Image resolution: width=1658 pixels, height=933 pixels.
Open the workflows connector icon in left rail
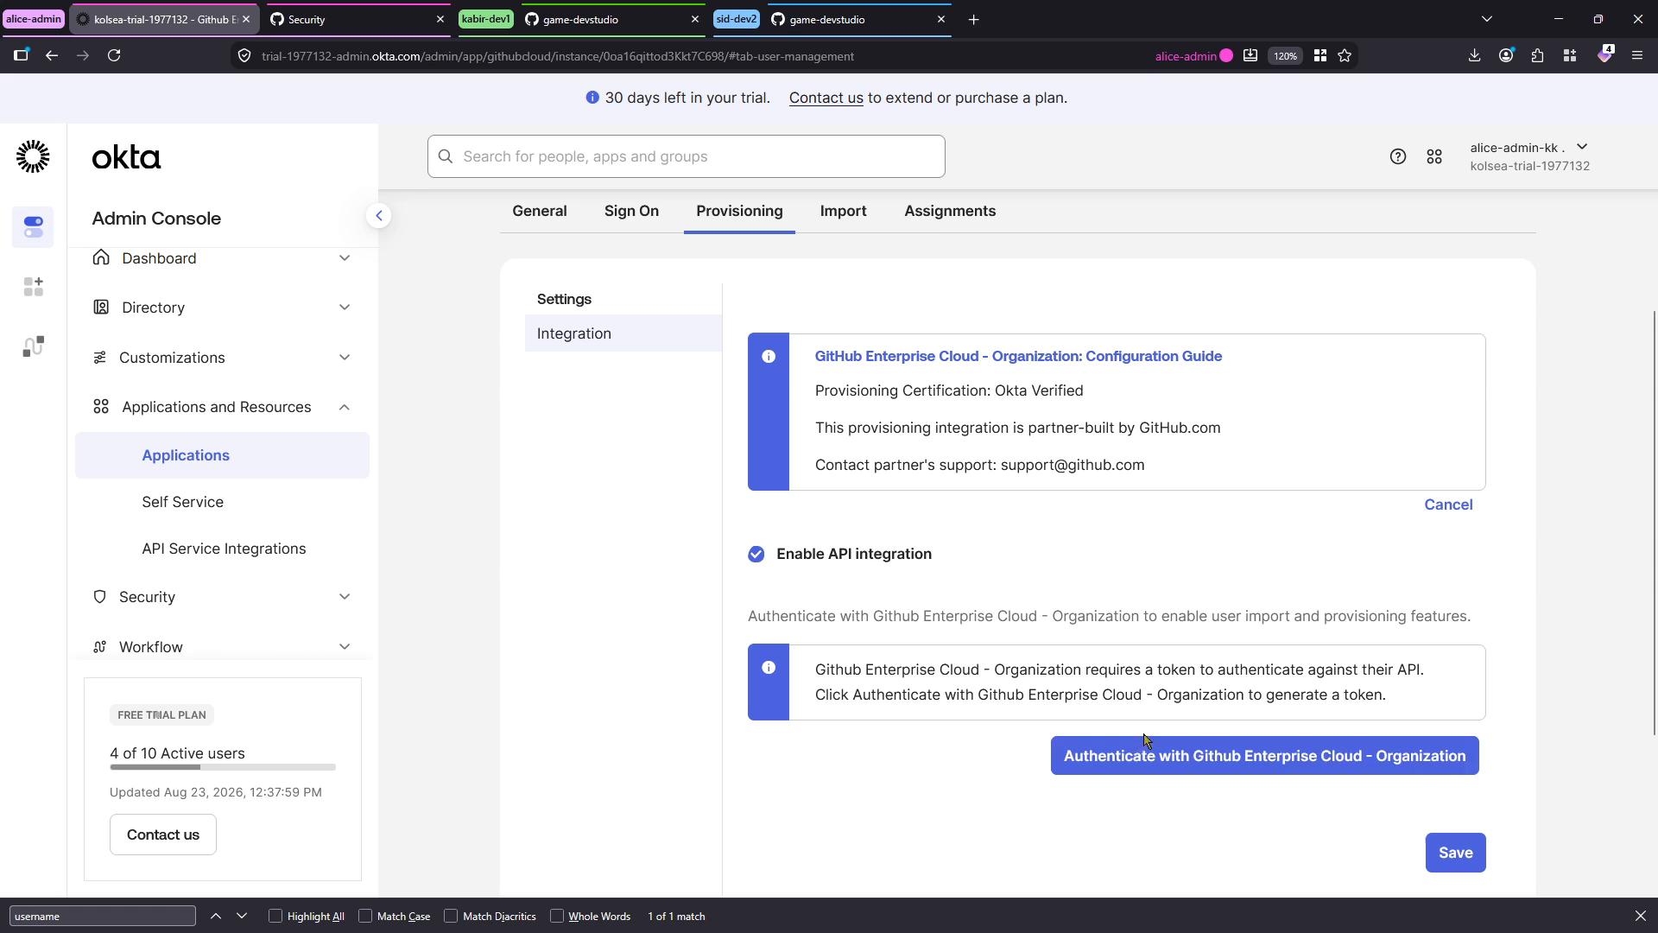tap(33, 346)
